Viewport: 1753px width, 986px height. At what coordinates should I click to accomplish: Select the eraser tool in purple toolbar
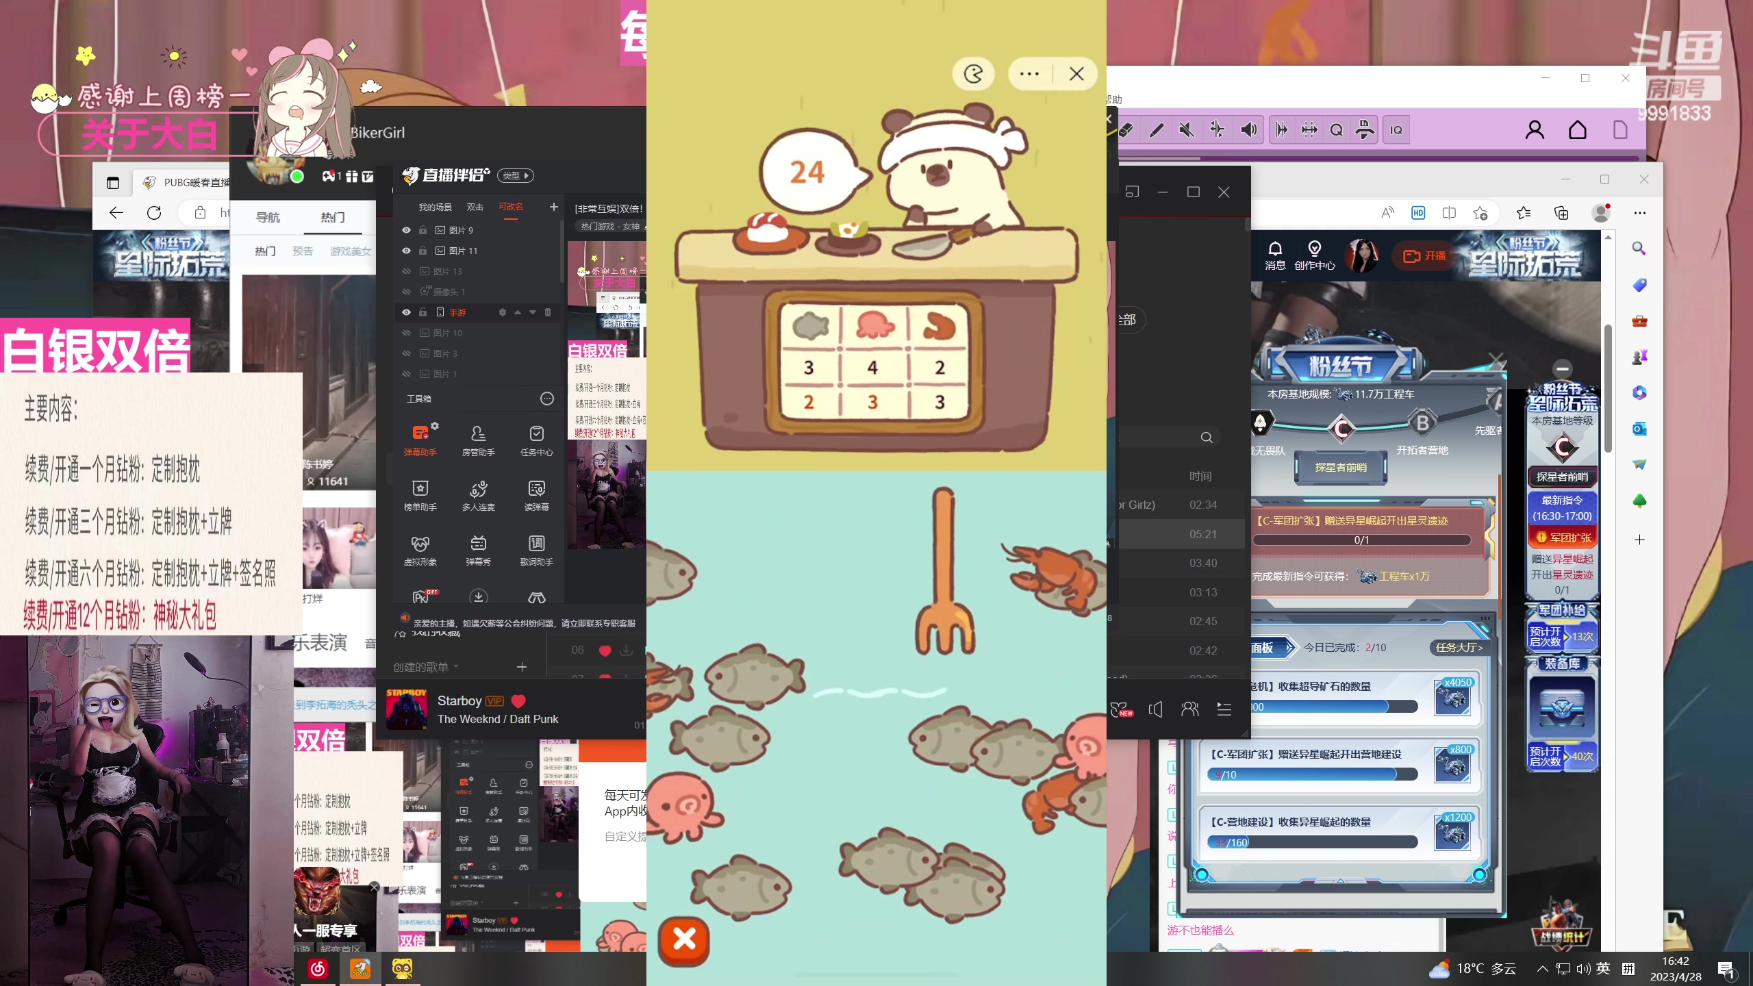[x=1126, y=130]
